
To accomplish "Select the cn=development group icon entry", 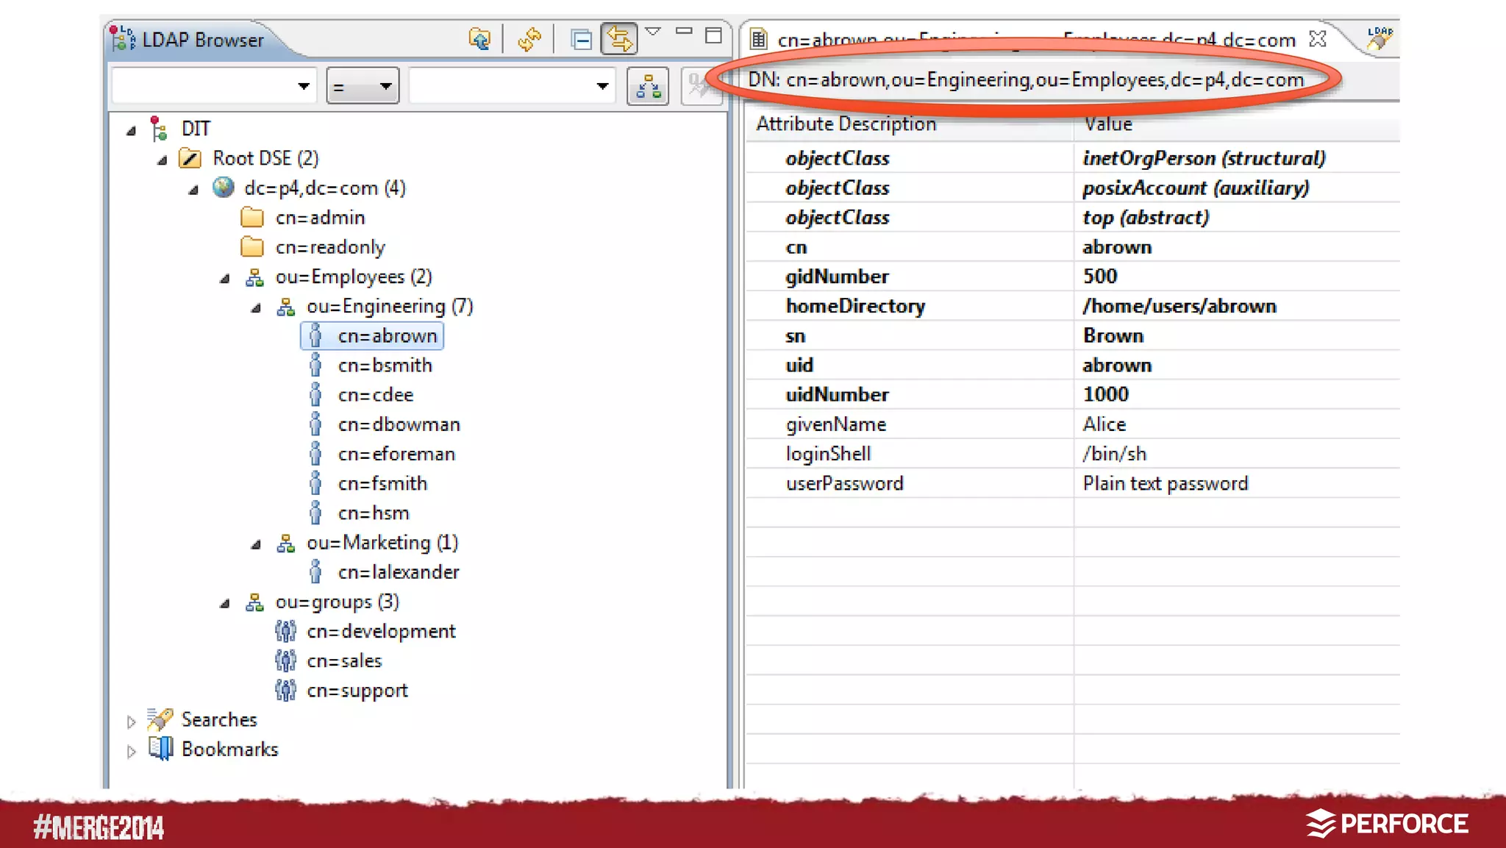I will (286, 631).
